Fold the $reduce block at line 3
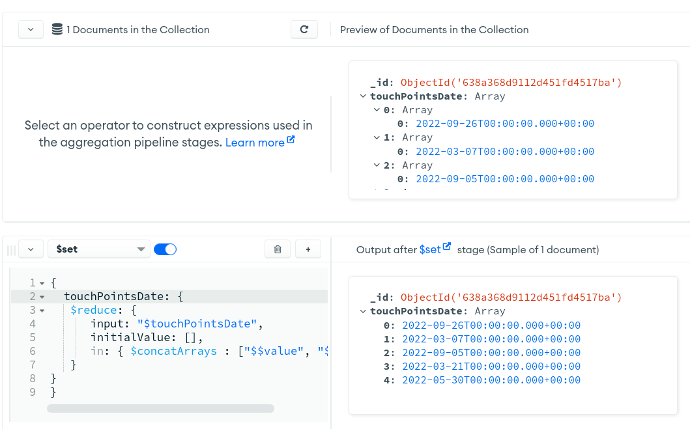 (42, 311)
